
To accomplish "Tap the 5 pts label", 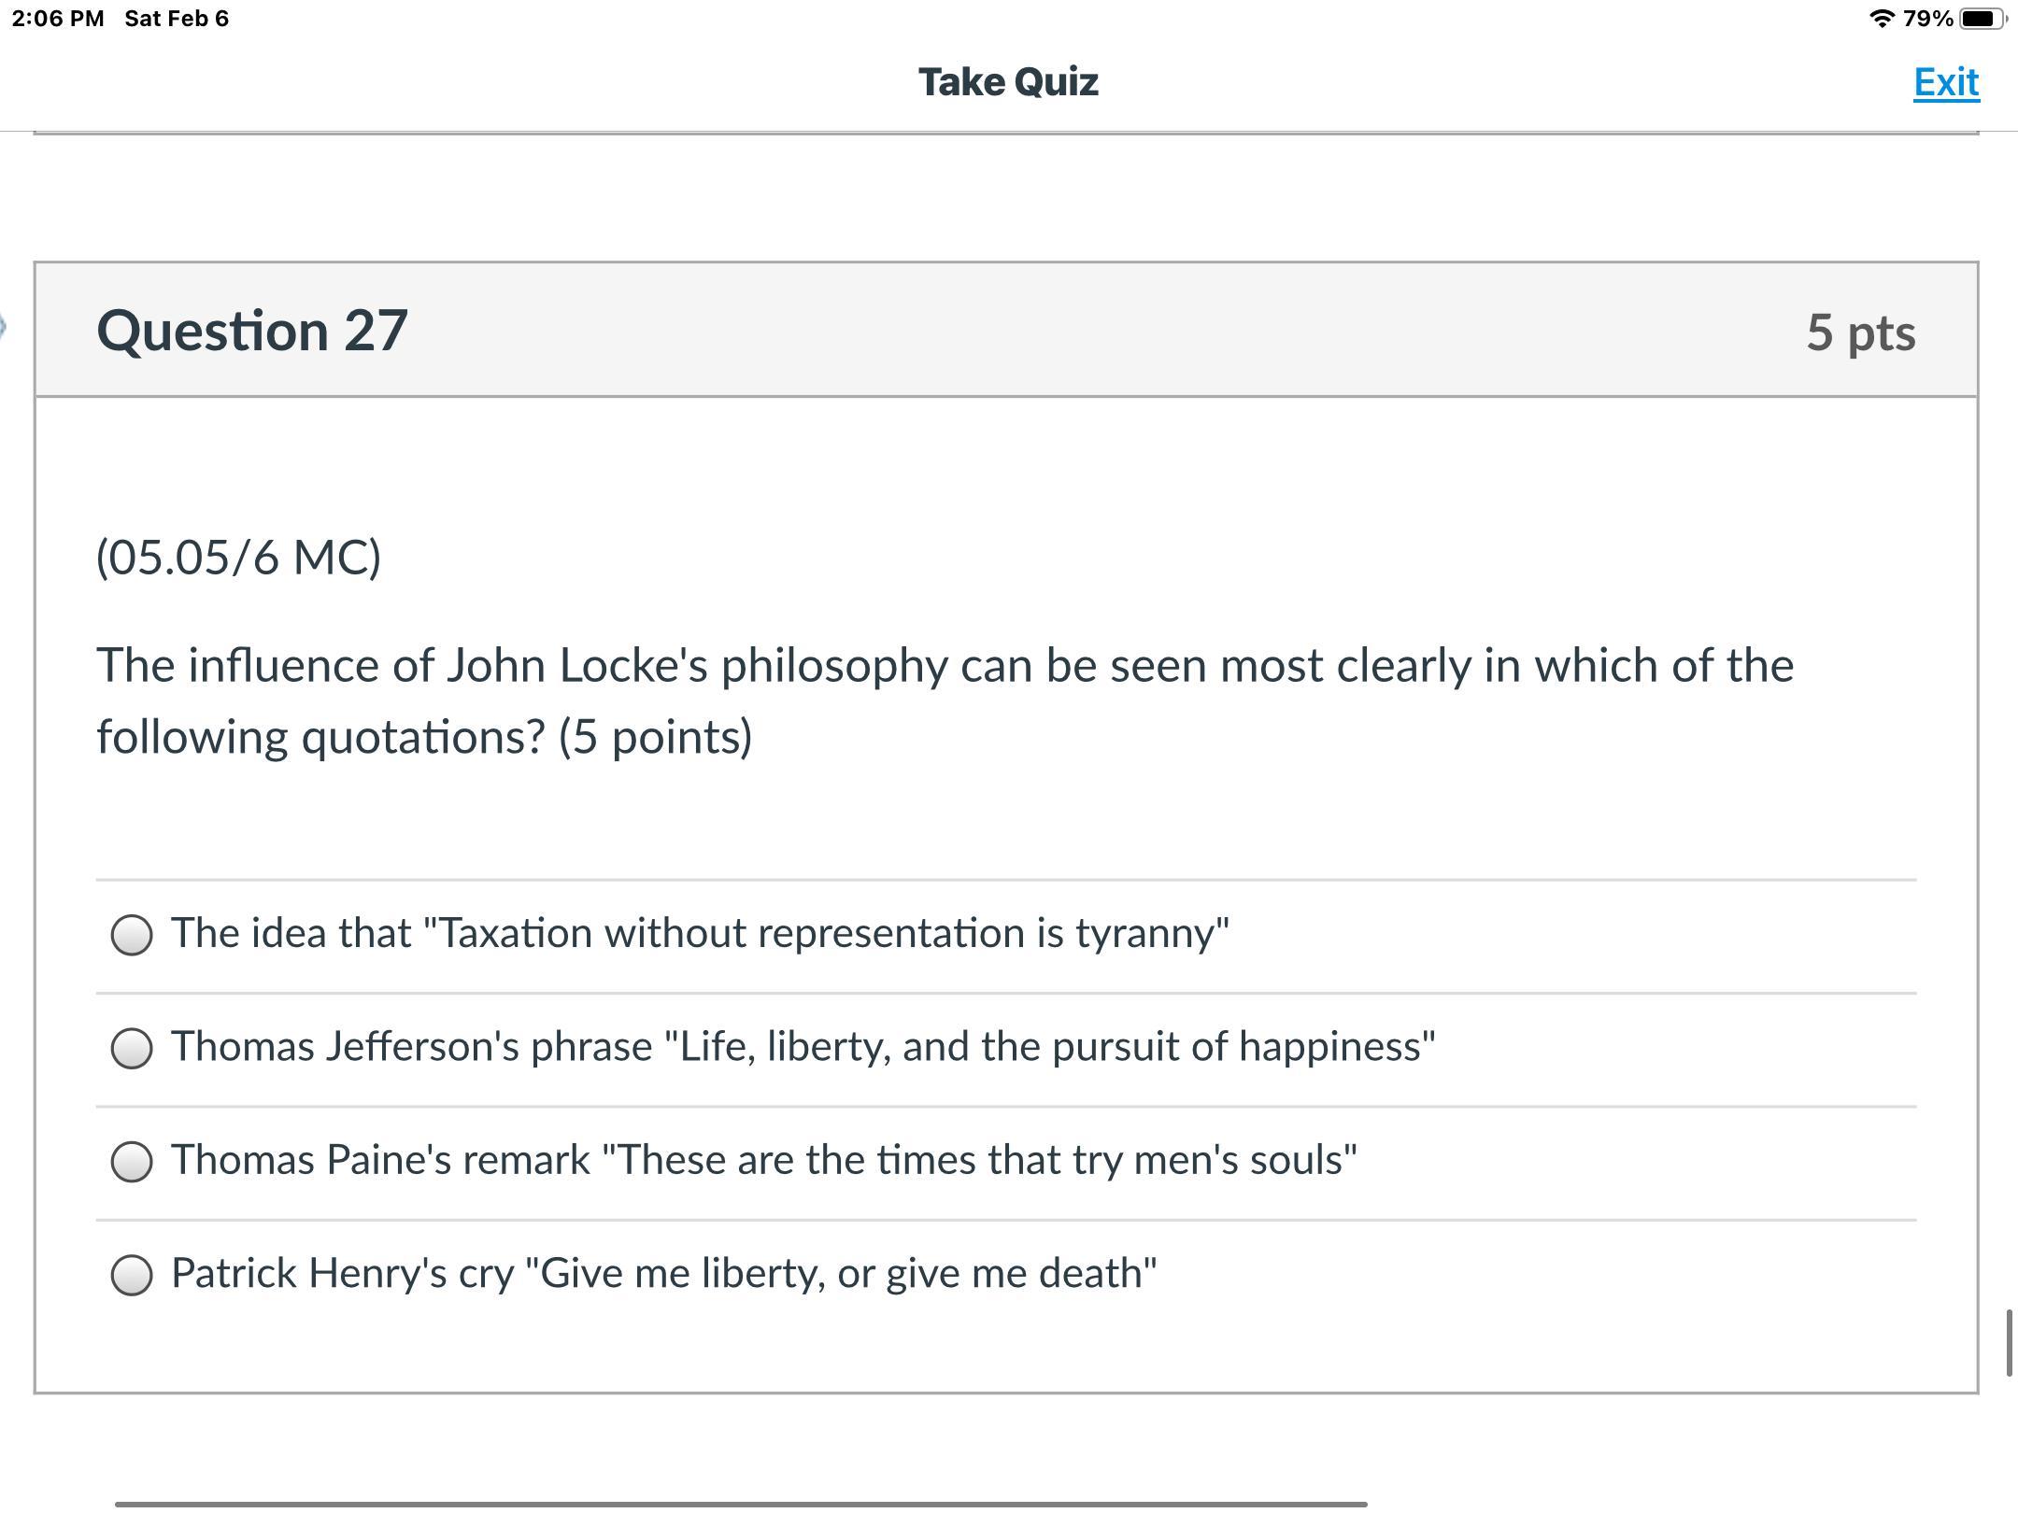I will tap(1860, 332).
